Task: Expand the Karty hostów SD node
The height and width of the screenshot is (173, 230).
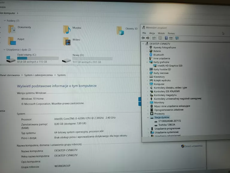Action: (x=147, y=69)
